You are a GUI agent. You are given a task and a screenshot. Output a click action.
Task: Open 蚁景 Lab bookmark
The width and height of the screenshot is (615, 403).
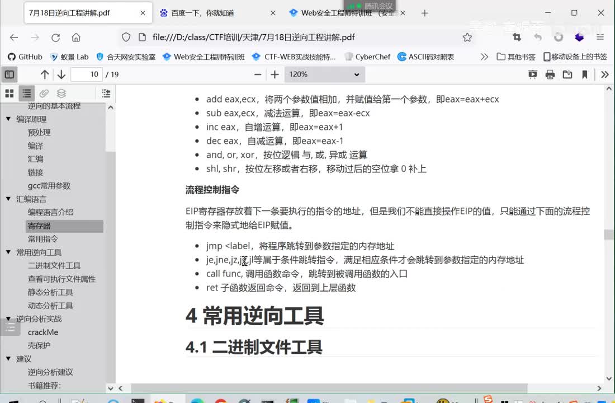point(69,57)
